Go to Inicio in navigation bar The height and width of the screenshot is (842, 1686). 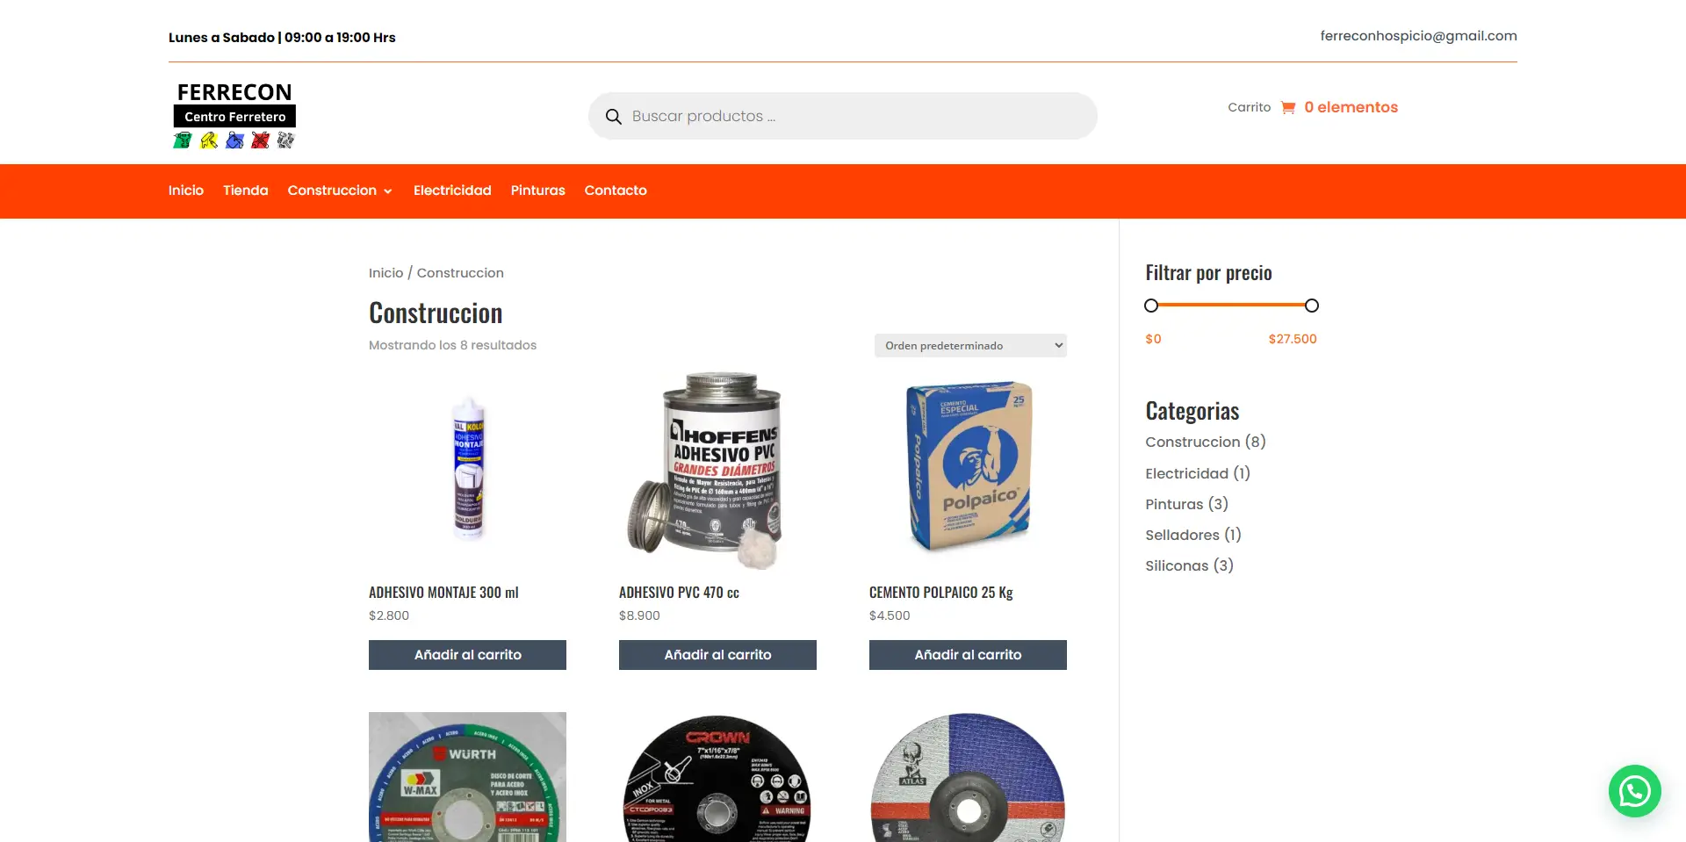pos(186,191)
